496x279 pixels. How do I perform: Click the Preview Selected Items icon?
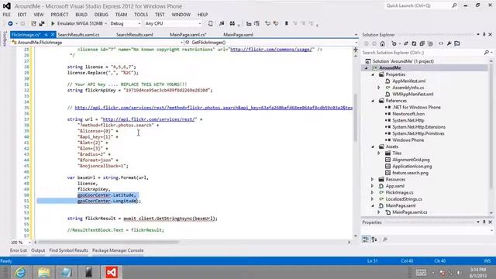pos(457,43)
